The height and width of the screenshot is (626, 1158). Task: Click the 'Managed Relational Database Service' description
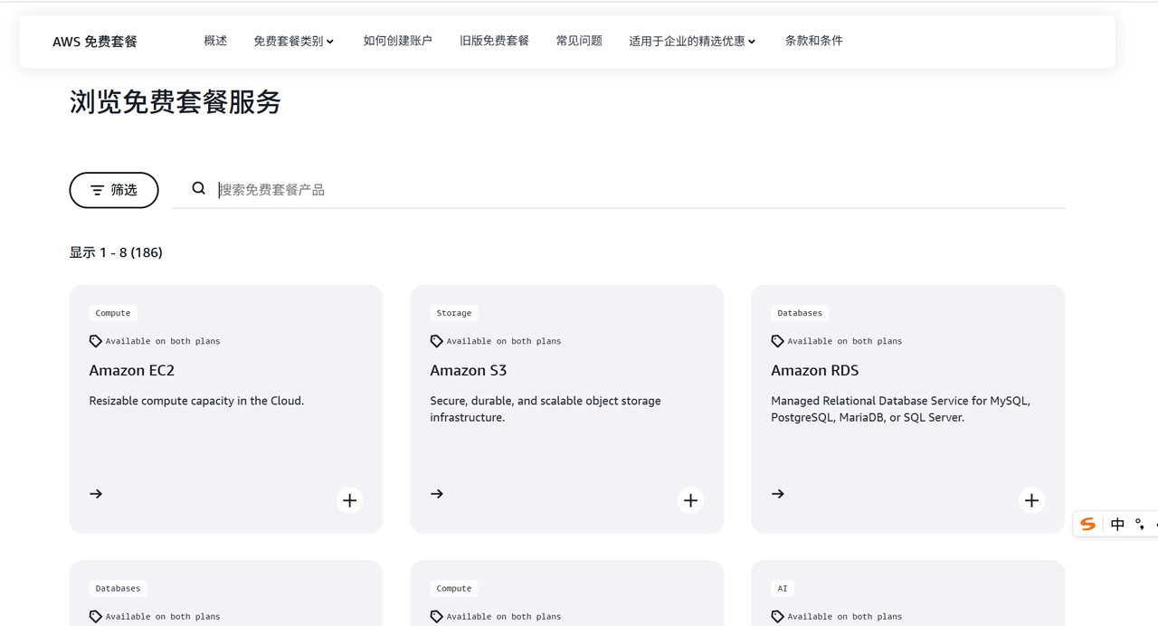point(900,409)
